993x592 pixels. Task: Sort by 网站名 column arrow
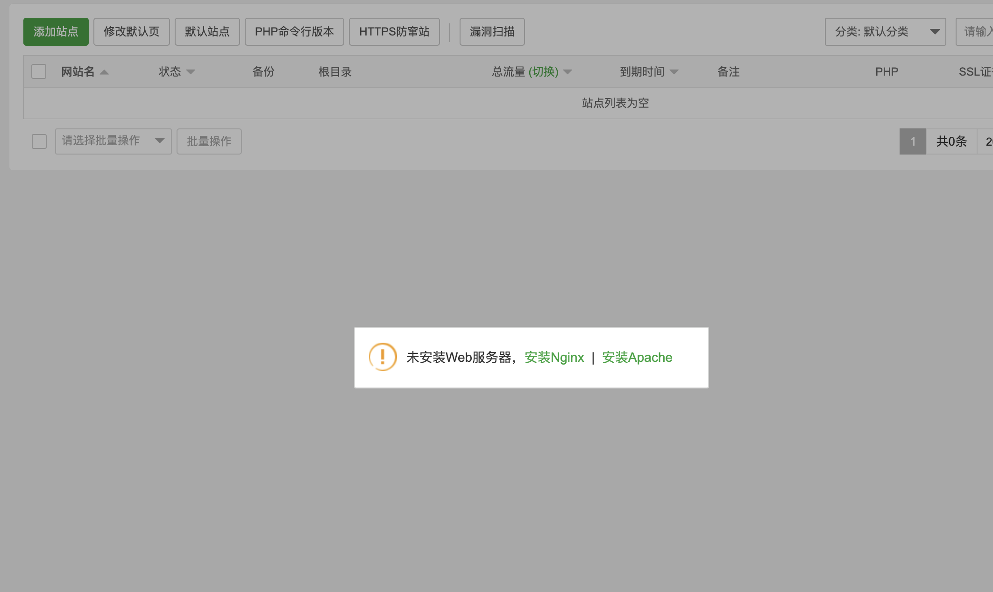pos(104,72)
